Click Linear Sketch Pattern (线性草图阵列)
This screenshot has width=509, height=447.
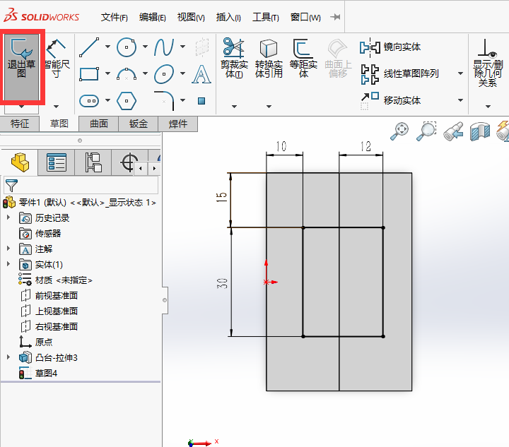point(399,74)
